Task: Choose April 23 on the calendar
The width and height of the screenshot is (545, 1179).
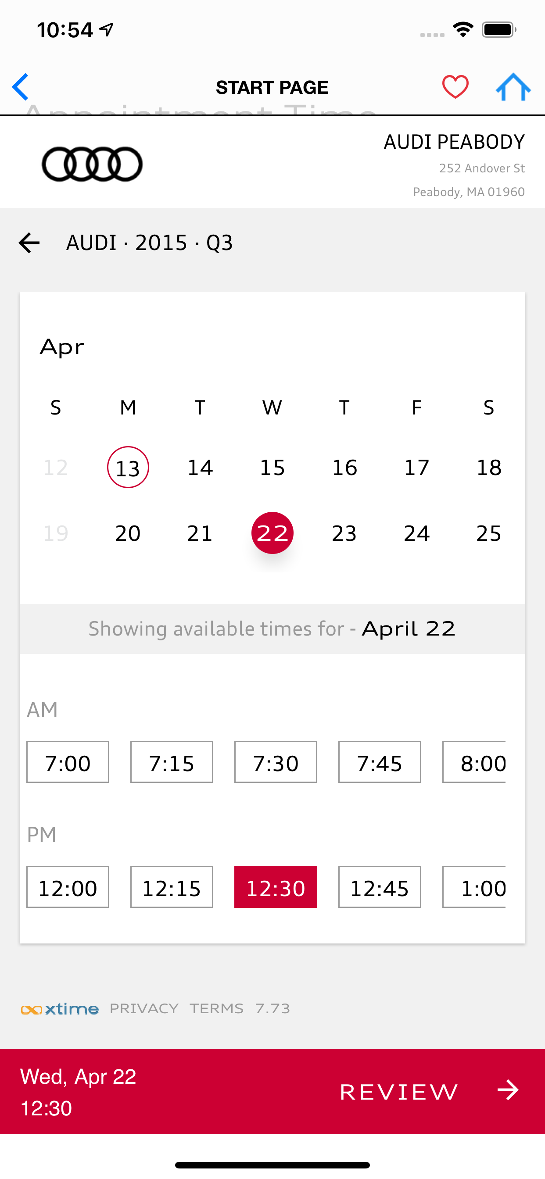Action: coord(344,533)
